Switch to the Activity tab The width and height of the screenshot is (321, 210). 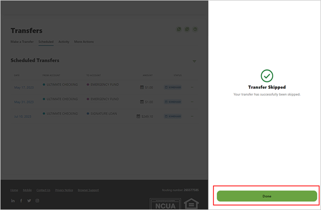click(64, 41)
